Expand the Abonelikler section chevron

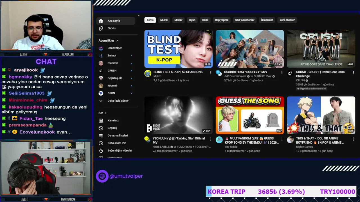[117, 41]
